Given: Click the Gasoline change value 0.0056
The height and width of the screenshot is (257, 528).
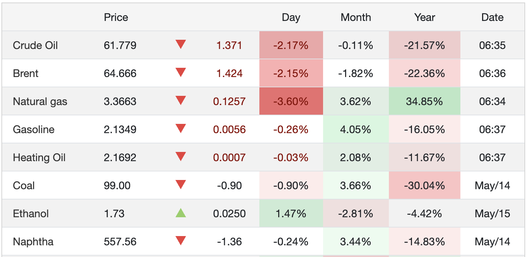Looking at the screenshot, I should click(x=229, y=130).
